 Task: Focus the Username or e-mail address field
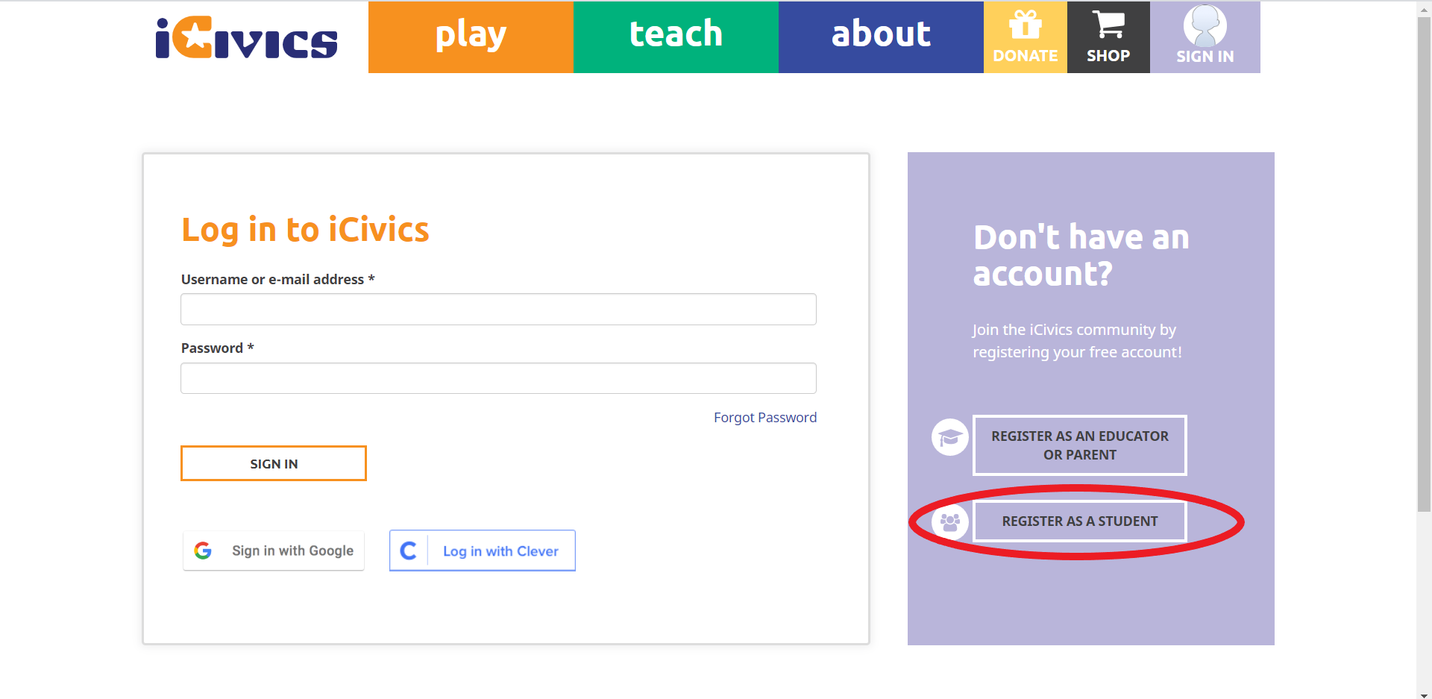point(498,309)
